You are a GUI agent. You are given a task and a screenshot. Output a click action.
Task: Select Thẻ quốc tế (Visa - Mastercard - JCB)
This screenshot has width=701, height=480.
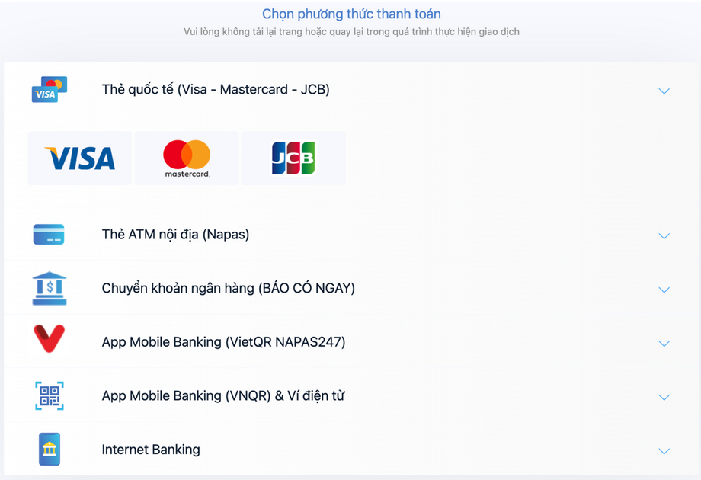(x=216, y=89)
